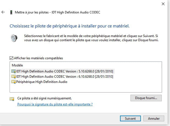
Task: Click the certificate icon of the version 5.10.6268.0 driver
Action: (x=13, y=71)
